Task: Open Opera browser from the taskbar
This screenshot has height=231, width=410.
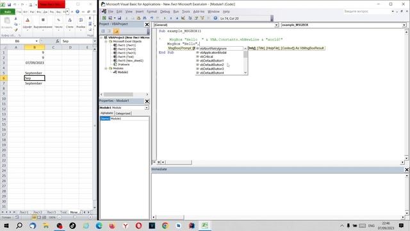Action: [x=138, y=225]
